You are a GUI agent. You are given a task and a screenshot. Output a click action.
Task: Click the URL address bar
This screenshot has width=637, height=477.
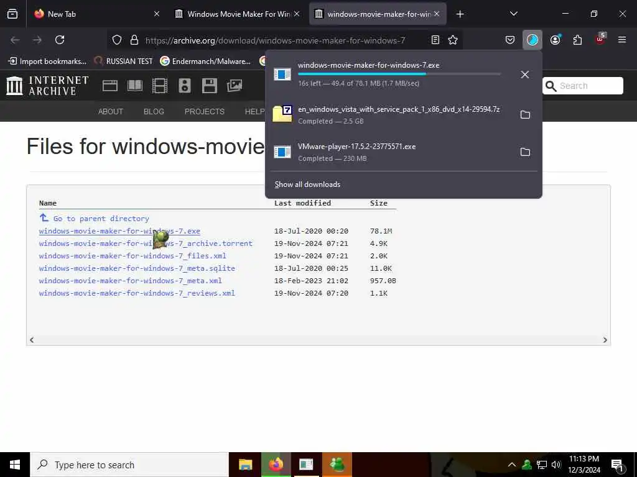[275, 40]
